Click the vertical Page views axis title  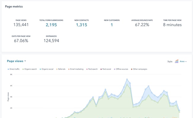point(8,97)
